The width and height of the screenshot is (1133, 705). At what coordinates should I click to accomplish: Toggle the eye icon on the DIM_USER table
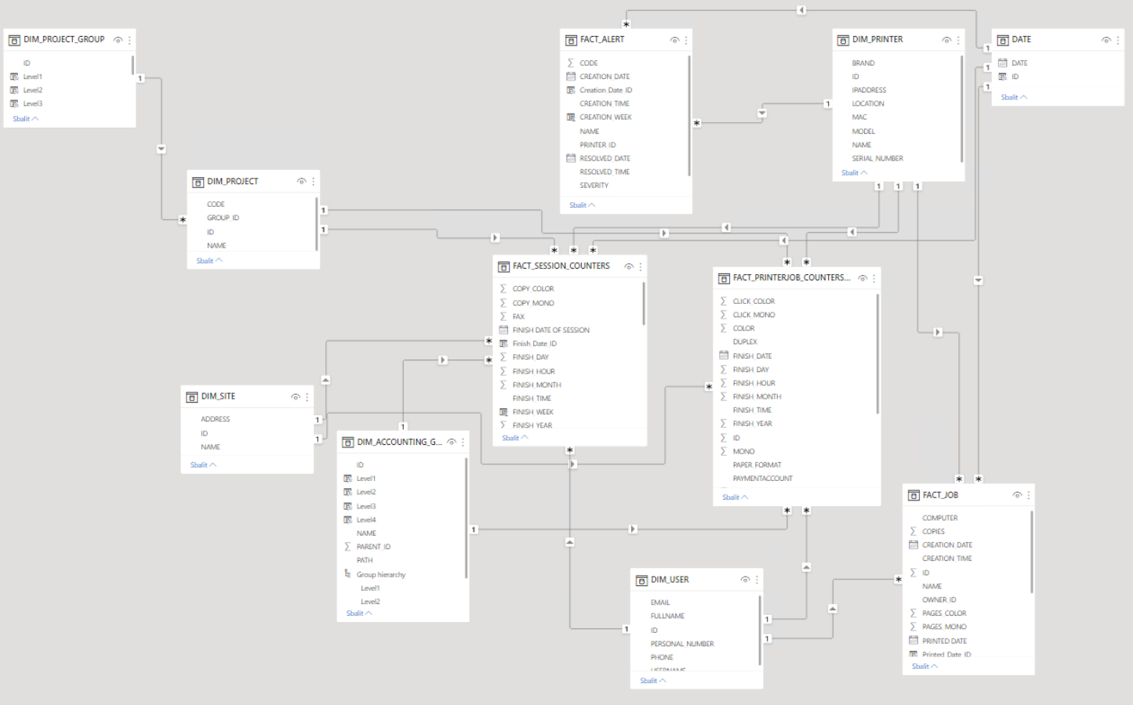coord(745,580)
